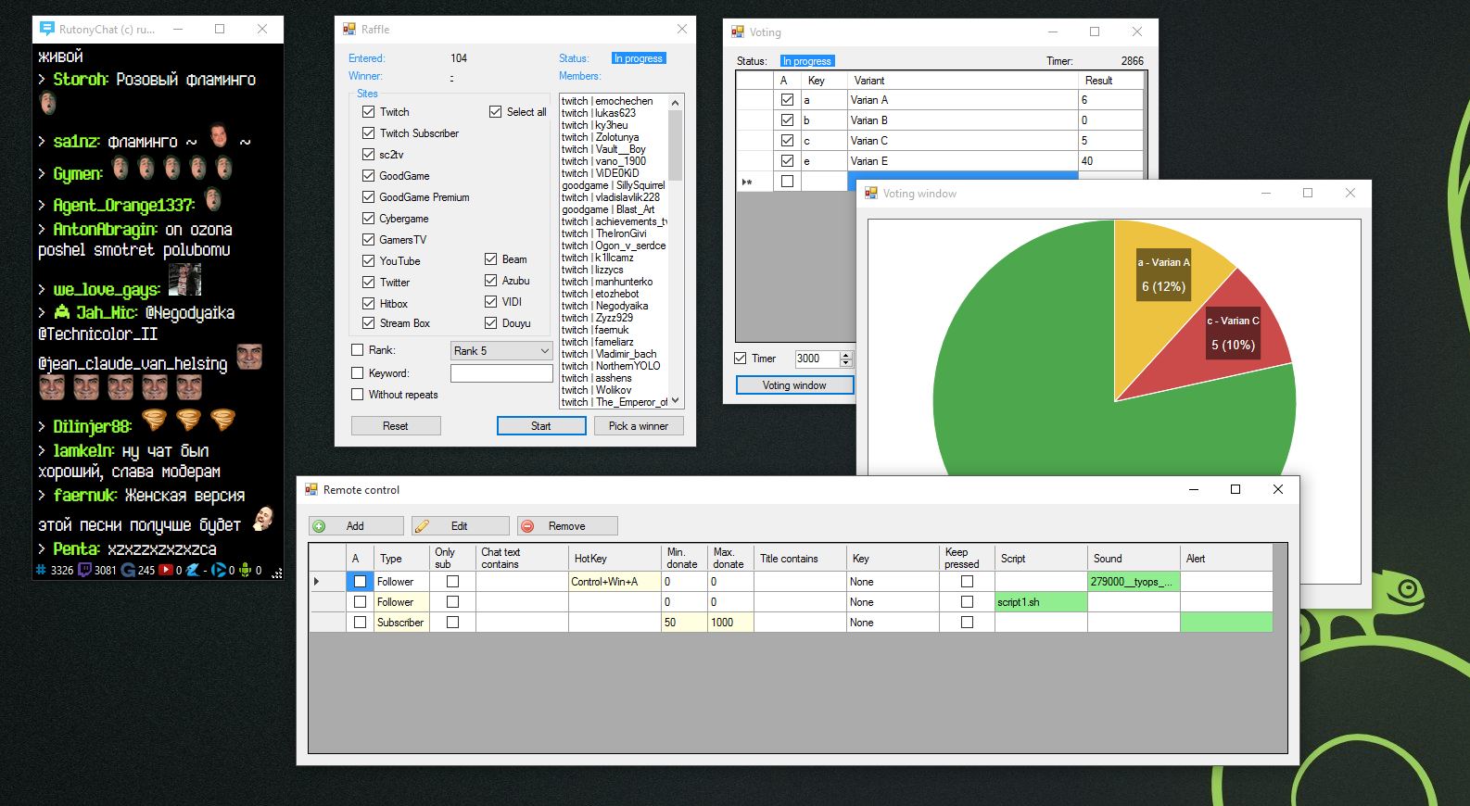
Task: Click the Keyword text input field
Action: point(501,373)
